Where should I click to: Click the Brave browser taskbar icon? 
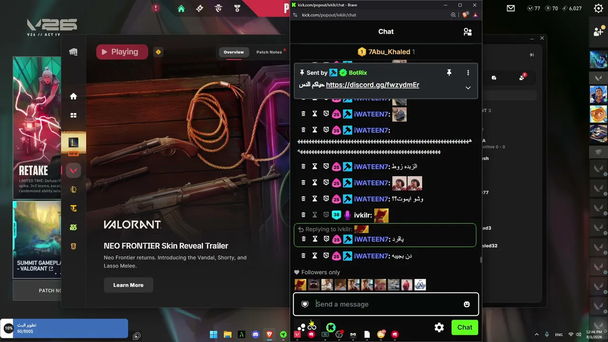click(269, 335)
